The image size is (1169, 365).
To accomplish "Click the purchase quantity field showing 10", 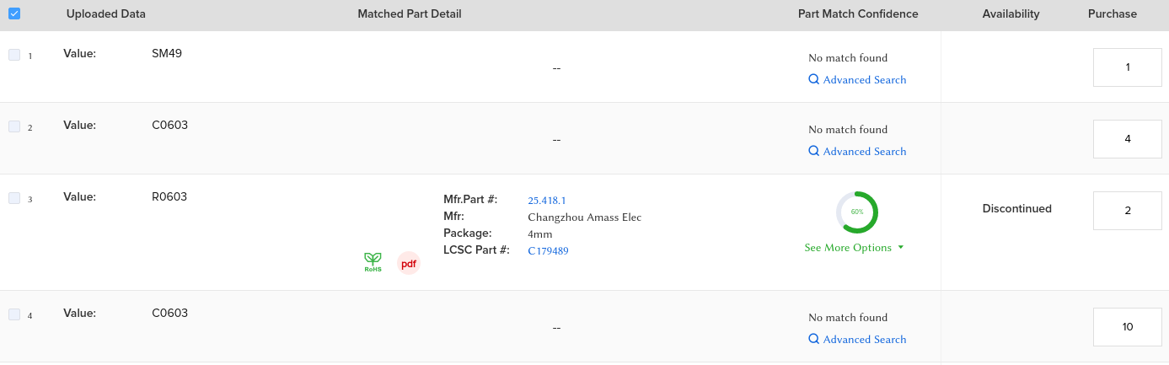I will (x=1127, y=327).
